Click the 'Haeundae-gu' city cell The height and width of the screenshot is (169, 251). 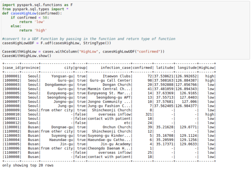point(61,140)
